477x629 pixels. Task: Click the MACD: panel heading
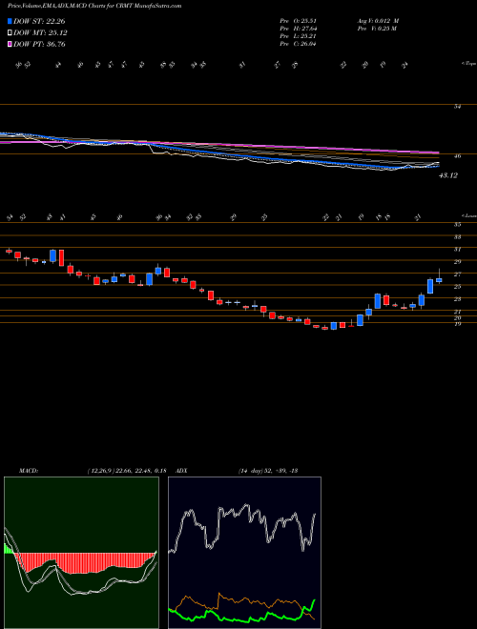click(29, 471)
